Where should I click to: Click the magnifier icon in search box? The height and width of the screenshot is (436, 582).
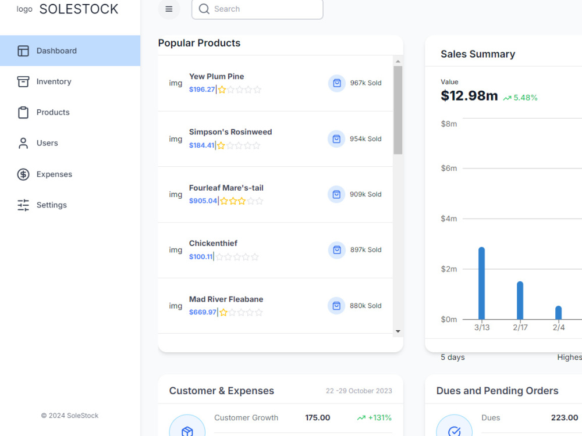point(204,9)
